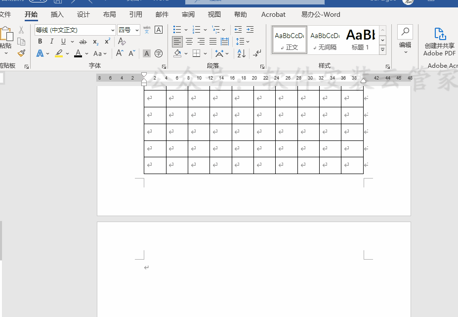Viewport: 458px width, 317px height.
Task: Decrease paragraph indent
Action: (238, 30)
